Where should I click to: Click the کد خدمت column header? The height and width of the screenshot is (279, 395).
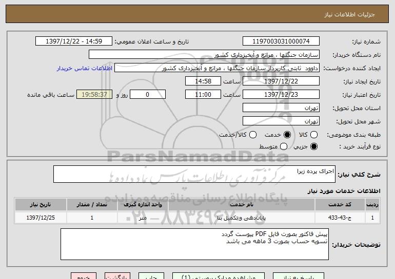point(340,204)
